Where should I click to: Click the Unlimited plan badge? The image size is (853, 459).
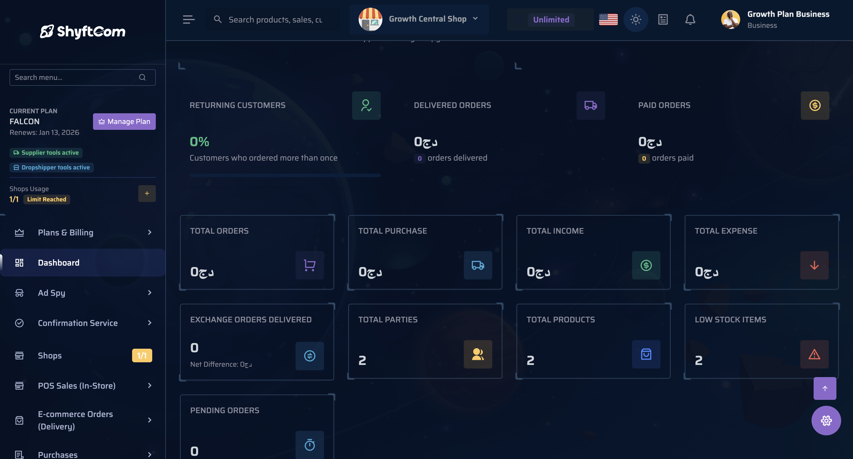click(551, 20)
